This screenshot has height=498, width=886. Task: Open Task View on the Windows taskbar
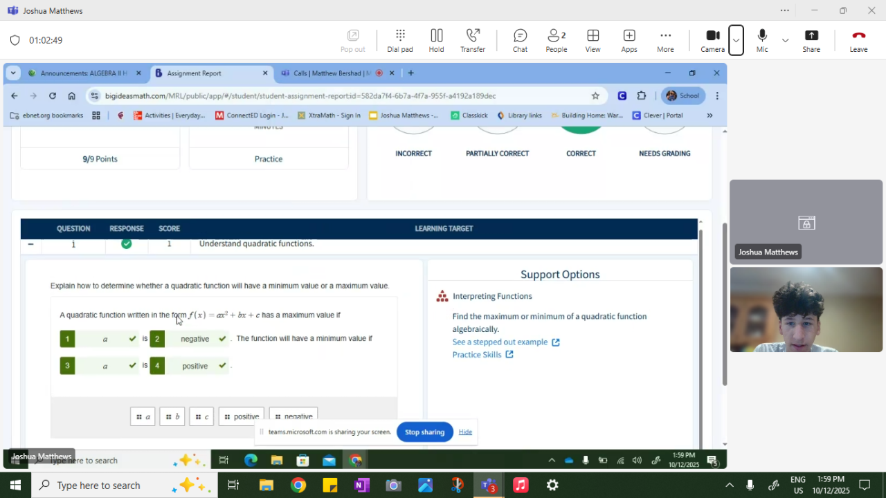point(233,485)
